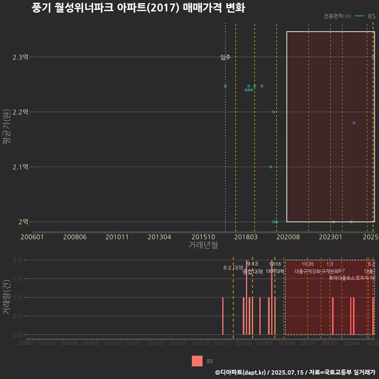Image resolution: width=379 pixels, height=379 pixels.
Task: Click the 9·13 종합대책 annotation
Action: coord(253,268)
